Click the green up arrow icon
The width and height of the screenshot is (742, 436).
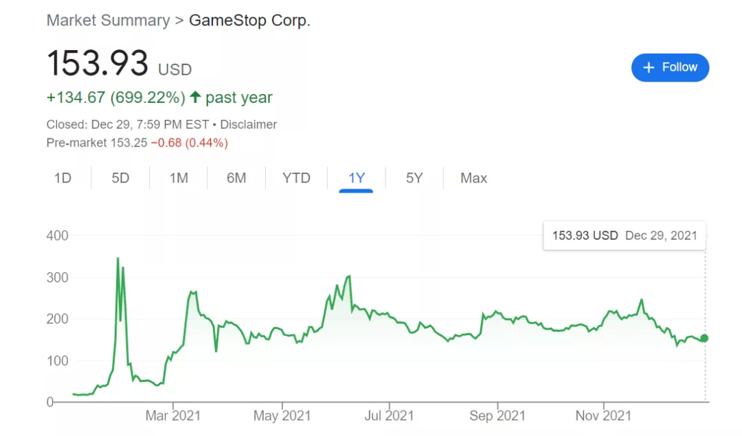(195, 97)
